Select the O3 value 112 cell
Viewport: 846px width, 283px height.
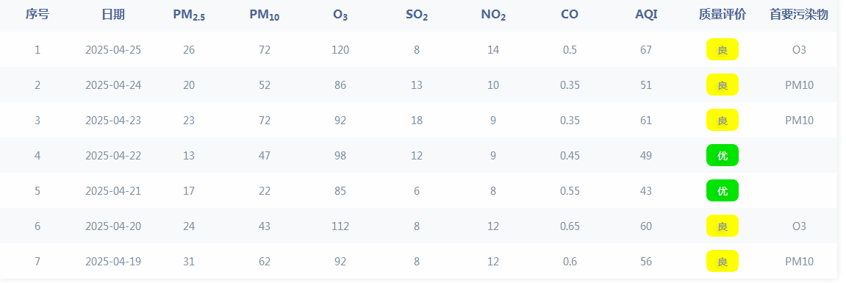pos(340,226)
